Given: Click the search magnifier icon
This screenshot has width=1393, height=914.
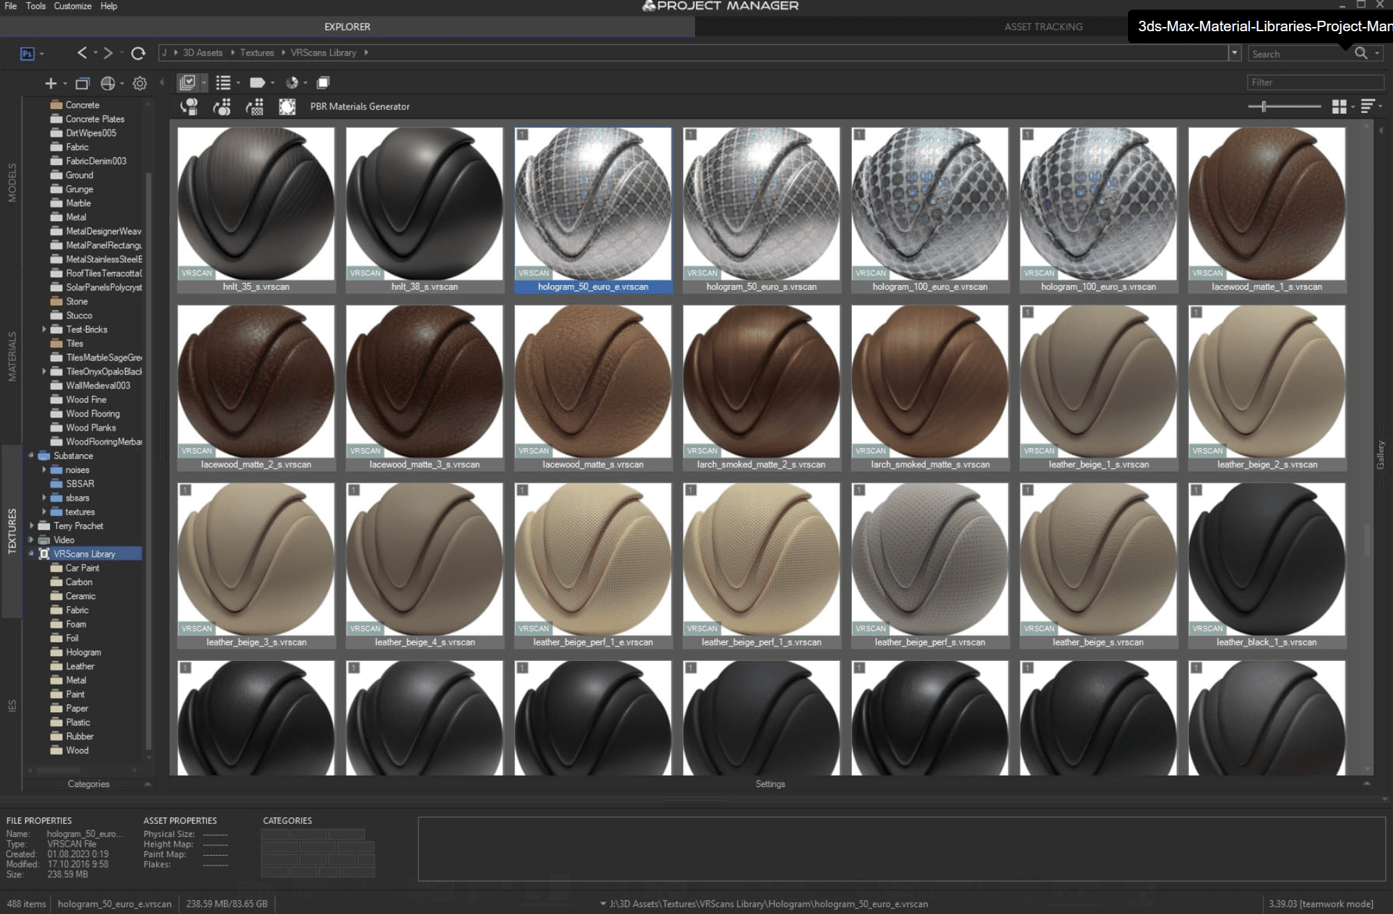Looking at the screenshot, I should (1361, 53).
